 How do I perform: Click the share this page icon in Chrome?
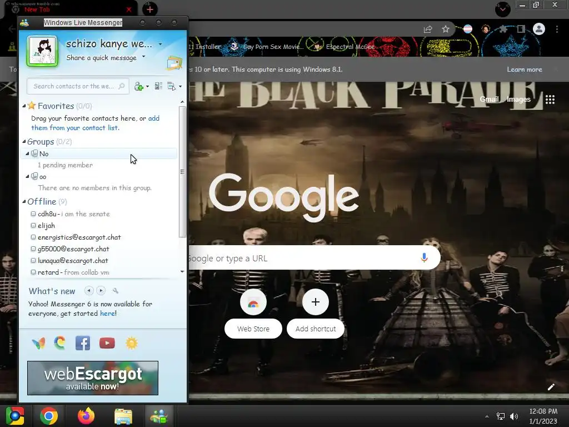coord(428,29)
